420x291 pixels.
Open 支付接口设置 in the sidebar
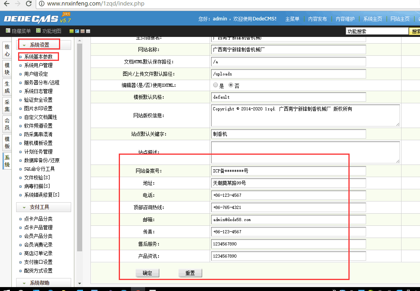[x=38, y=262]
